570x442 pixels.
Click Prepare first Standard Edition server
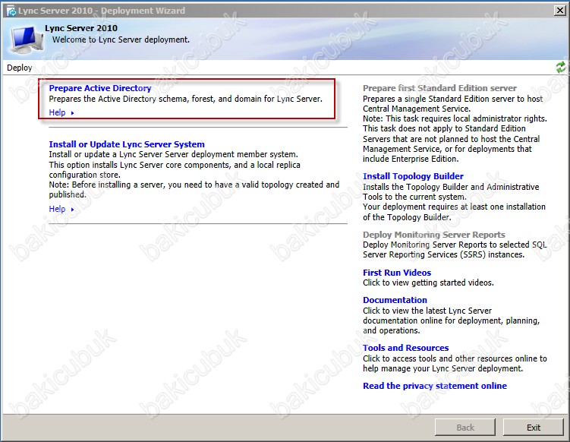pyautogui.click(x=439, y=88)
